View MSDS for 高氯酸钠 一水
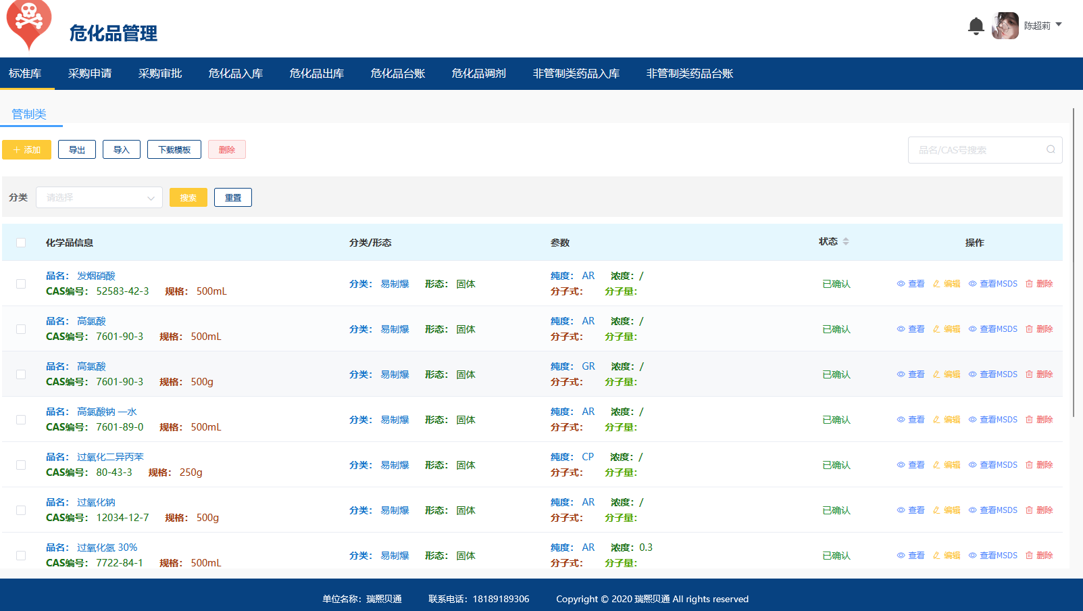 (992, 420)
